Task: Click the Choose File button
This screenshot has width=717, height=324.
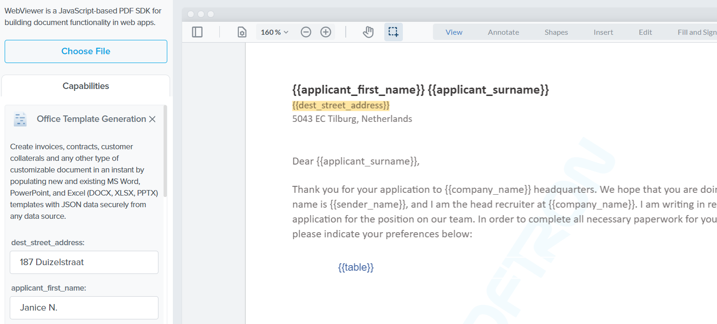Action: point(86,51)
